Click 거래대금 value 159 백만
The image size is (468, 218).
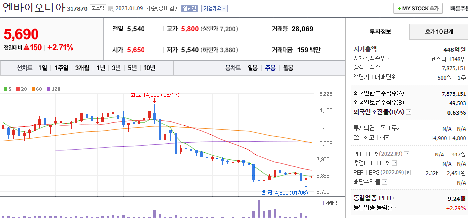309,50
